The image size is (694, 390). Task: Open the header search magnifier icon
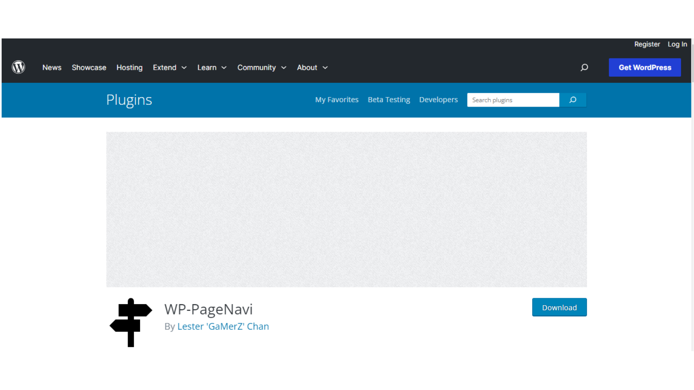pyautogui.click(x=584, y=67)
